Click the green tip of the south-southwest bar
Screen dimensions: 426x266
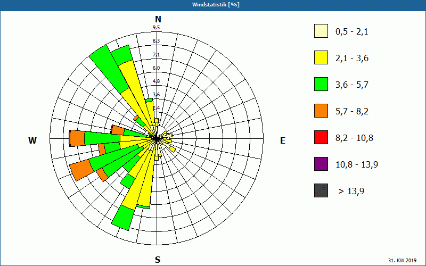122,218
